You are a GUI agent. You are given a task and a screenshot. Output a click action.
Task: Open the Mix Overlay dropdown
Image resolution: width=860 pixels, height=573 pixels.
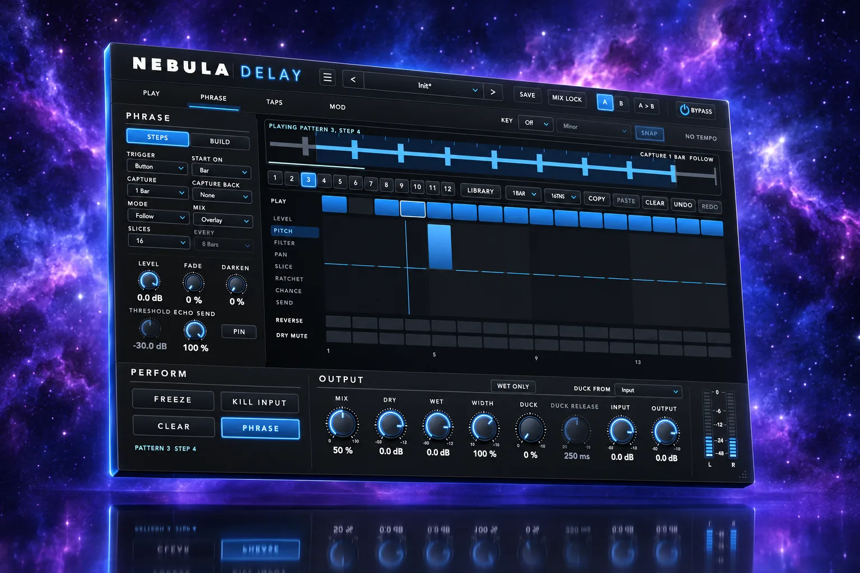tap(223, 220)
